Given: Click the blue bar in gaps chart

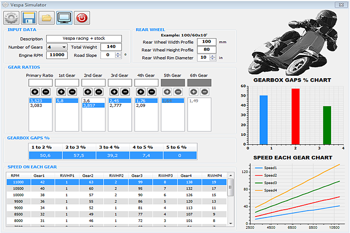Looking at the screenshot, I should point(263,120).
